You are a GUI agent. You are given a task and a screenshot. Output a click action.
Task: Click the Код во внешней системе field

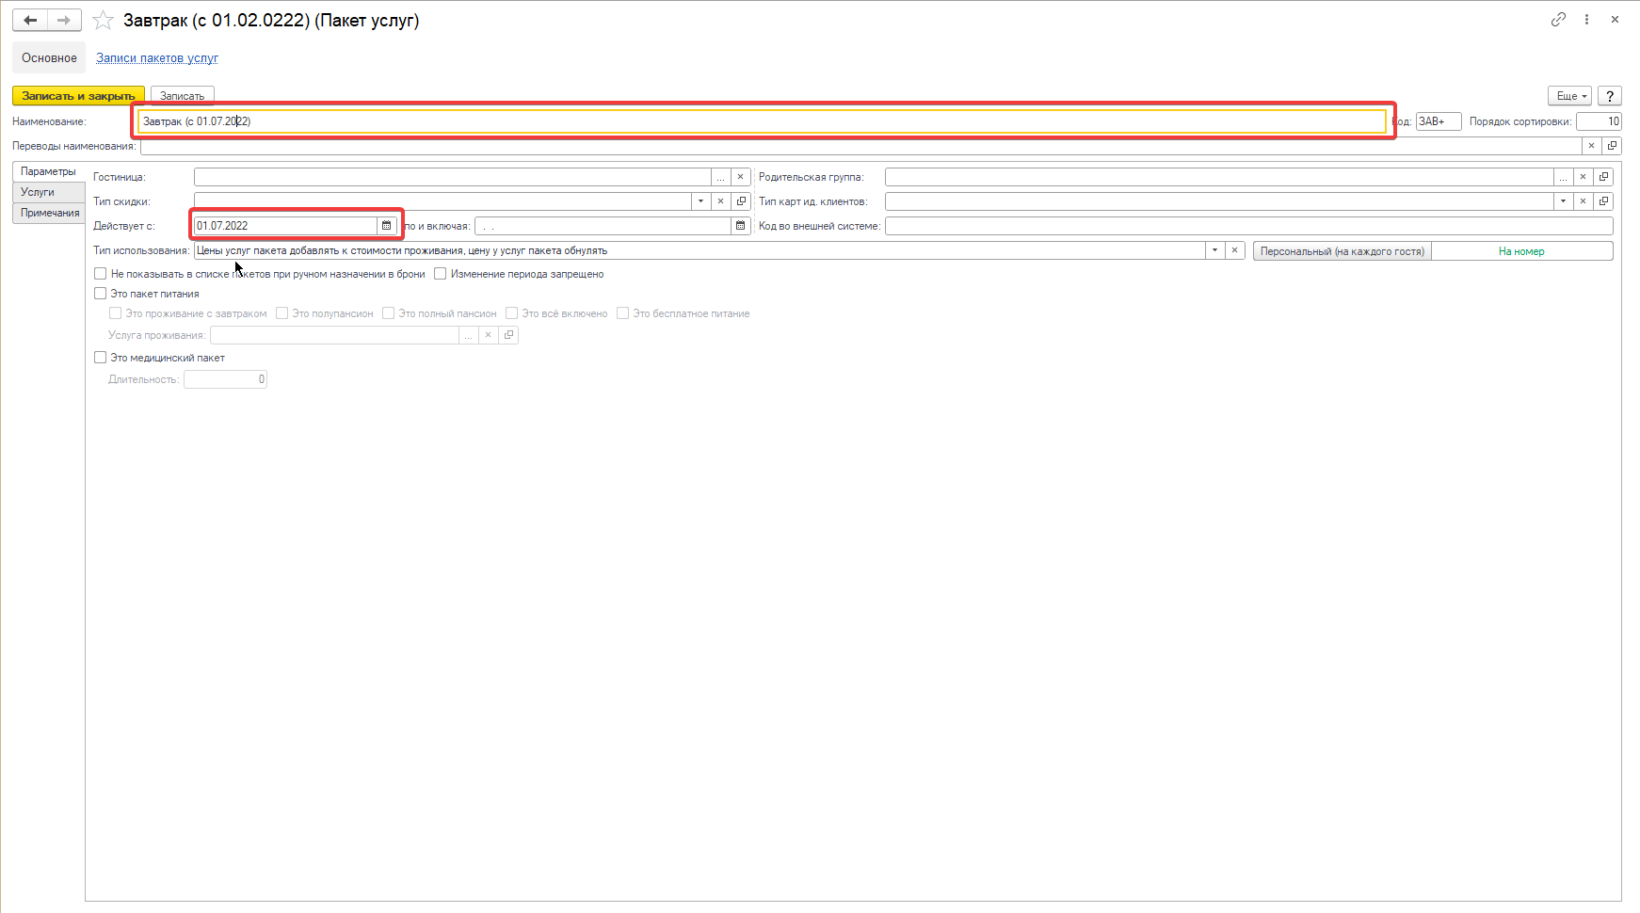1248,226
